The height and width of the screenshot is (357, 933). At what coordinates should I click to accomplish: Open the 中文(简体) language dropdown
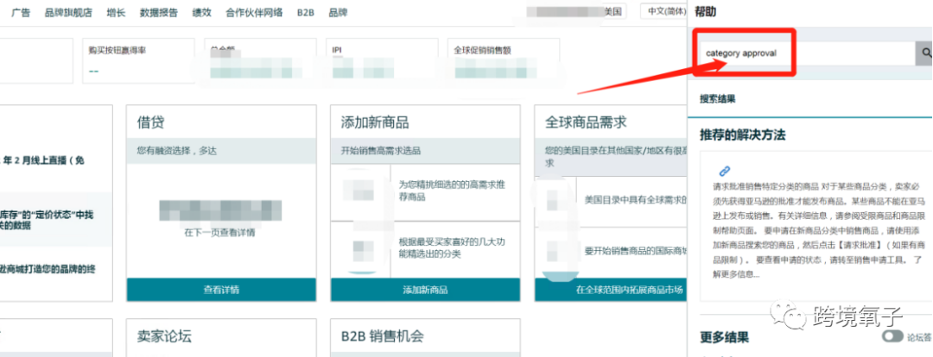[x=663, y=11]
